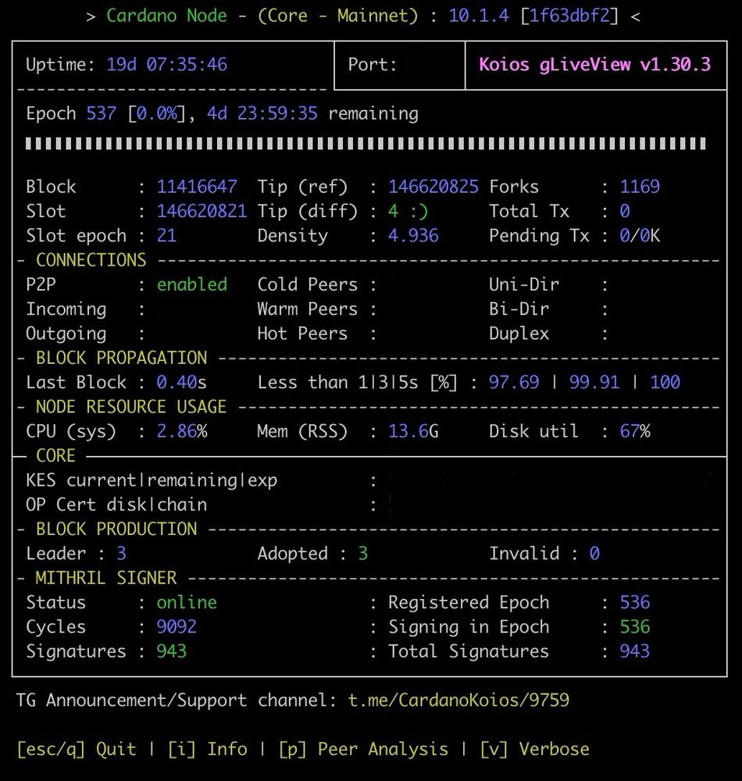Select the Last Block value 0.40s
The image size is (742, 781).
pos(181,382)
